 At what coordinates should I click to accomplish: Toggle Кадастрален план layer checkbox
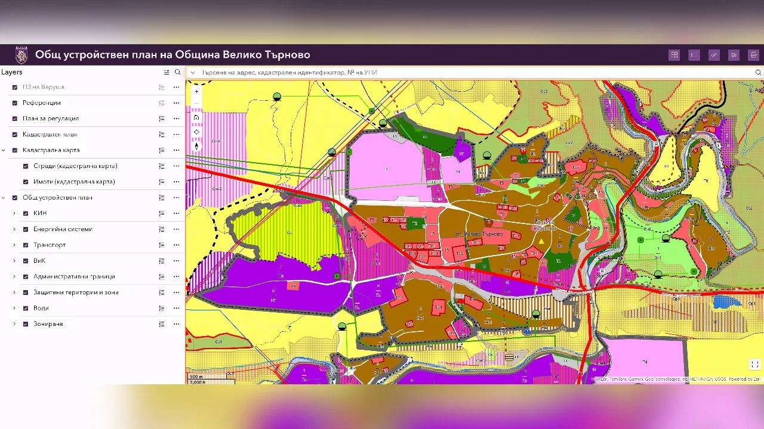point(15,135)
